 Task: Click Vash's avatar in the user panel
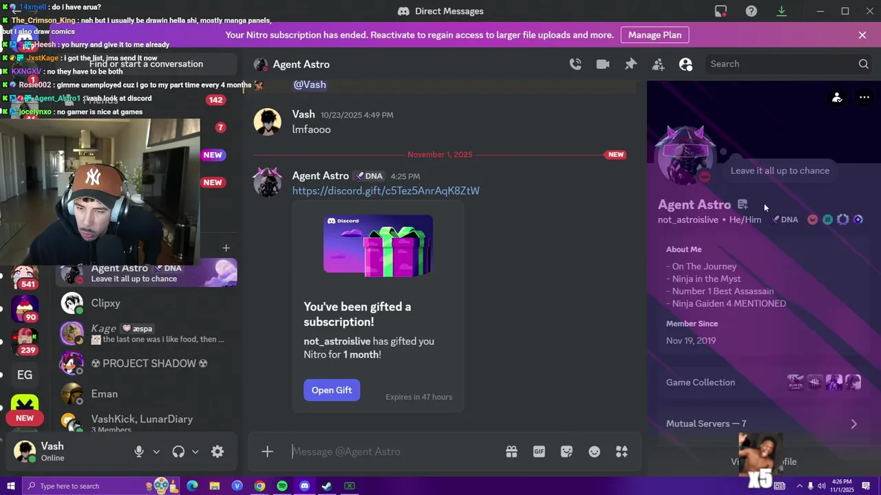[x=25, y=452]
